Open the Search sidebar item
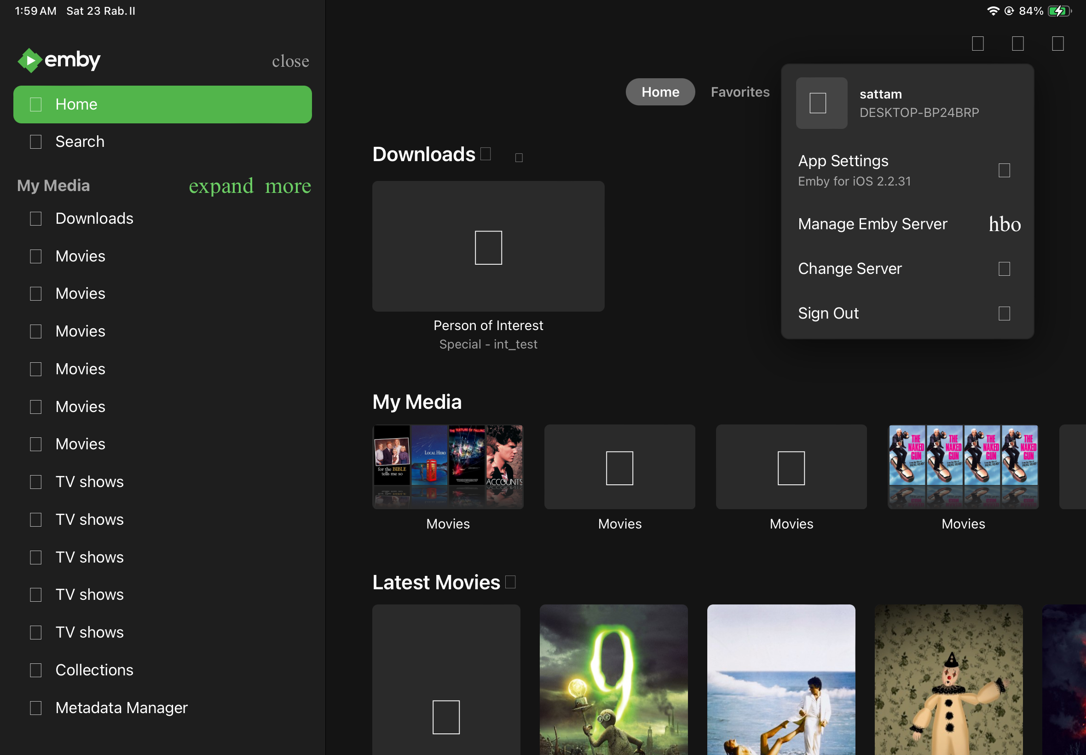 click(x=80, y=141)
